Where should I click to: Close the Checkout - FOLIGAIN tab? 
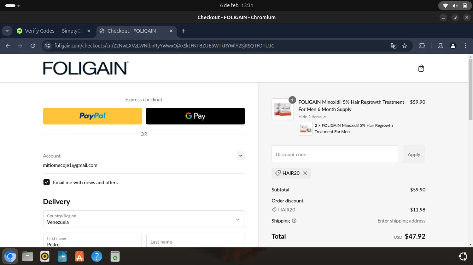click(x=171, y=31)
